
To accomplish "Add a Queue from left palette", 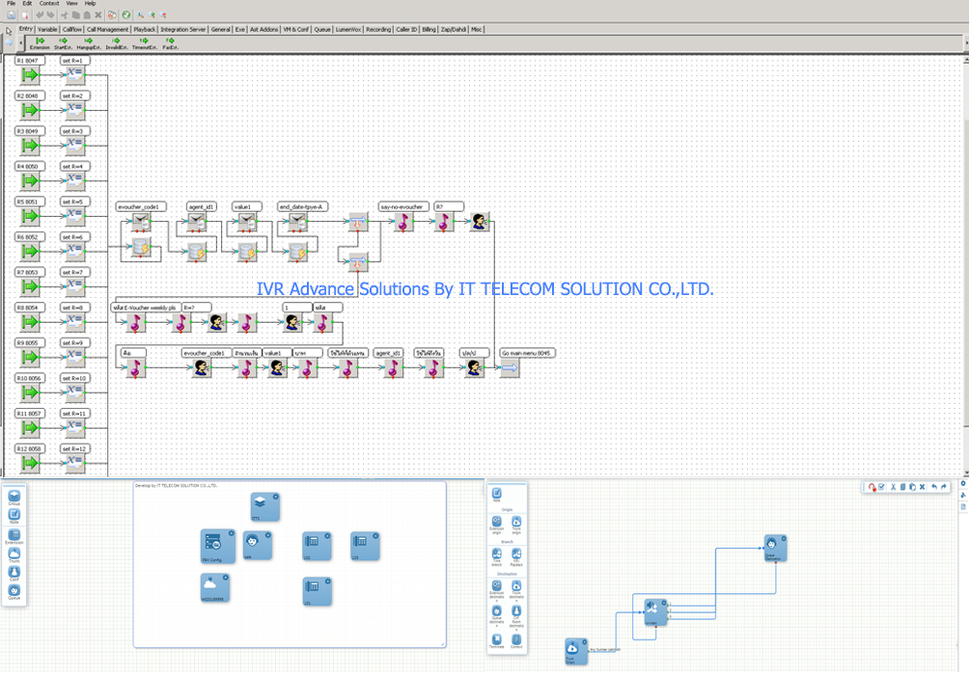I will click(14, 592).
